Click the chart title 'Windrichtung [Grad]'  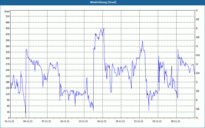103,2
